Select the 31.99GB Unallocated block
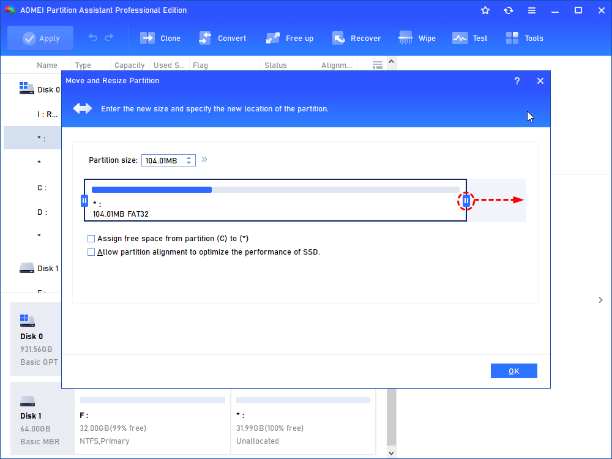612x459 pixels. point(304,422)
